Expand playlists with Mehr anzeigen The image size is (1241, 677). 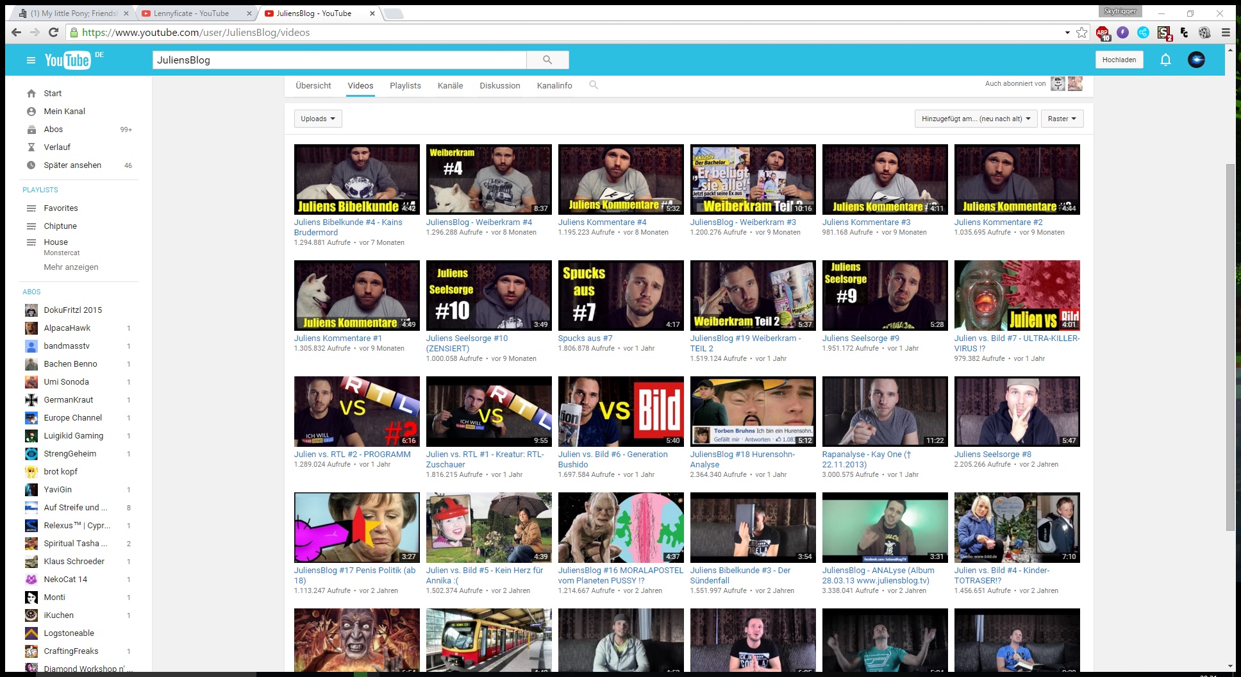pyautogui.click(x=71, y=267)
